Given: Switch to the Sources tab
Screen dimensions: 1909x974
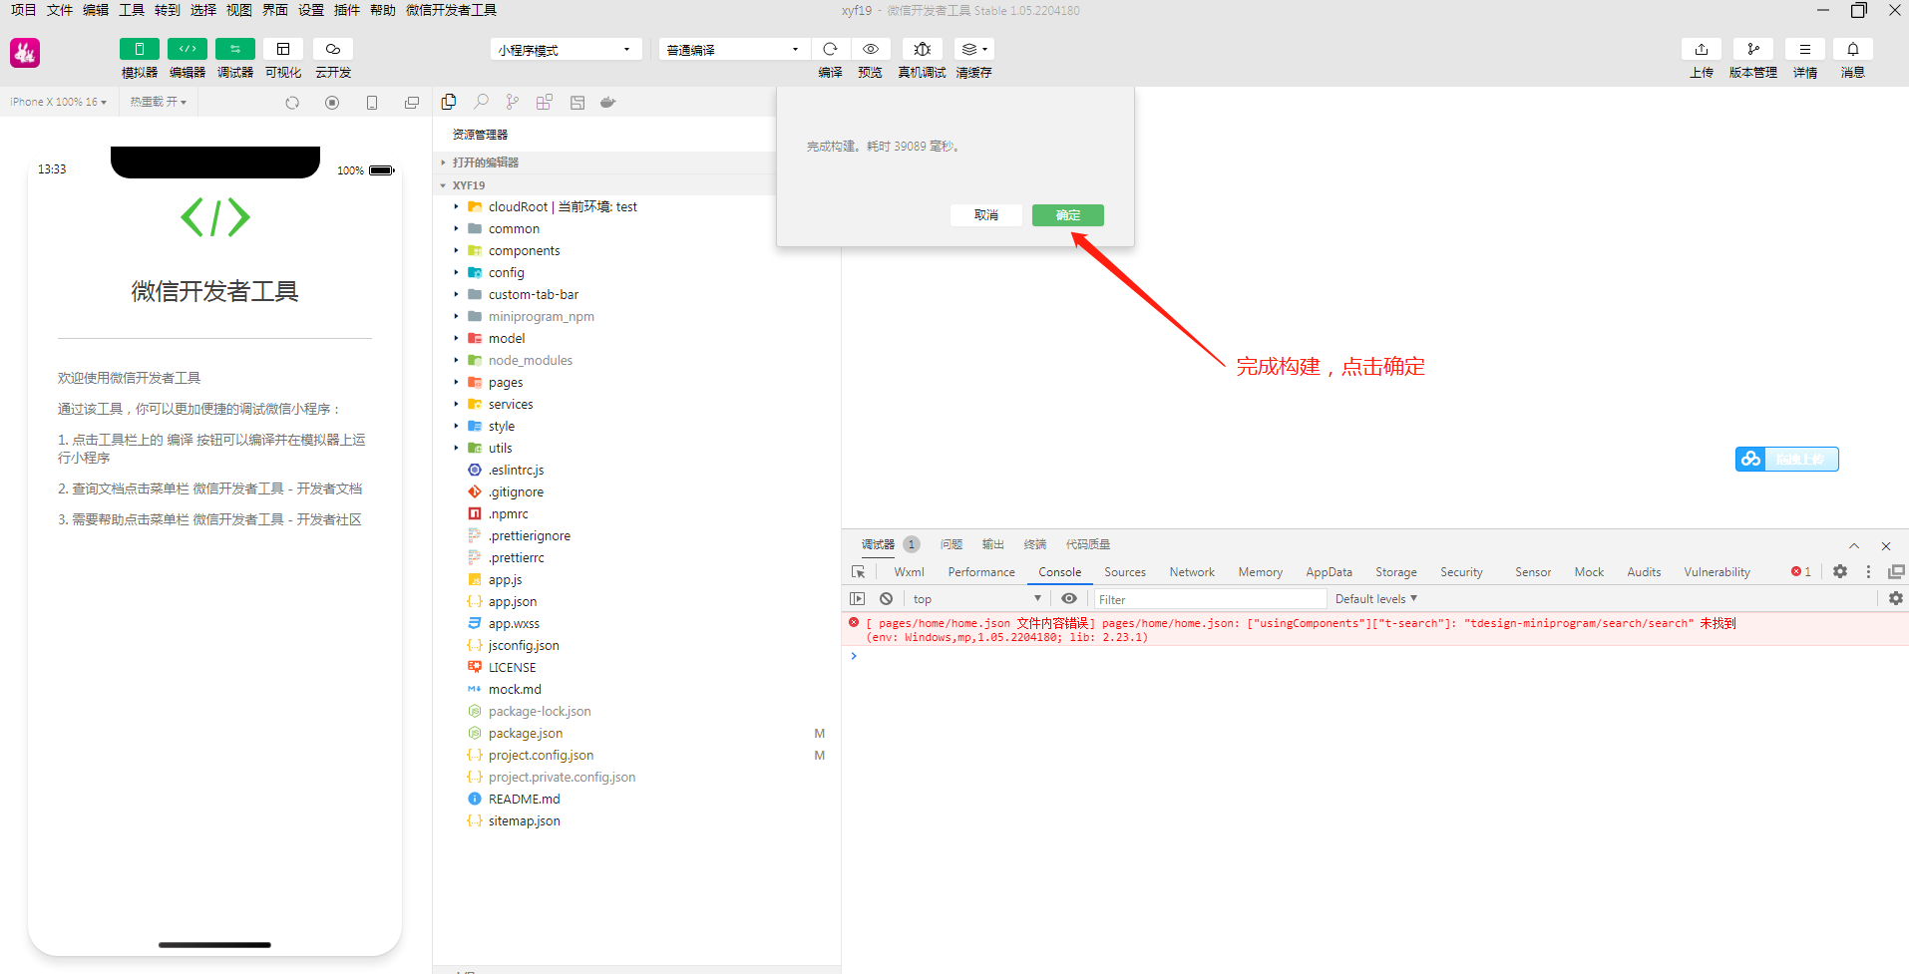Looking at the screenshot, I should point(1125,572).
